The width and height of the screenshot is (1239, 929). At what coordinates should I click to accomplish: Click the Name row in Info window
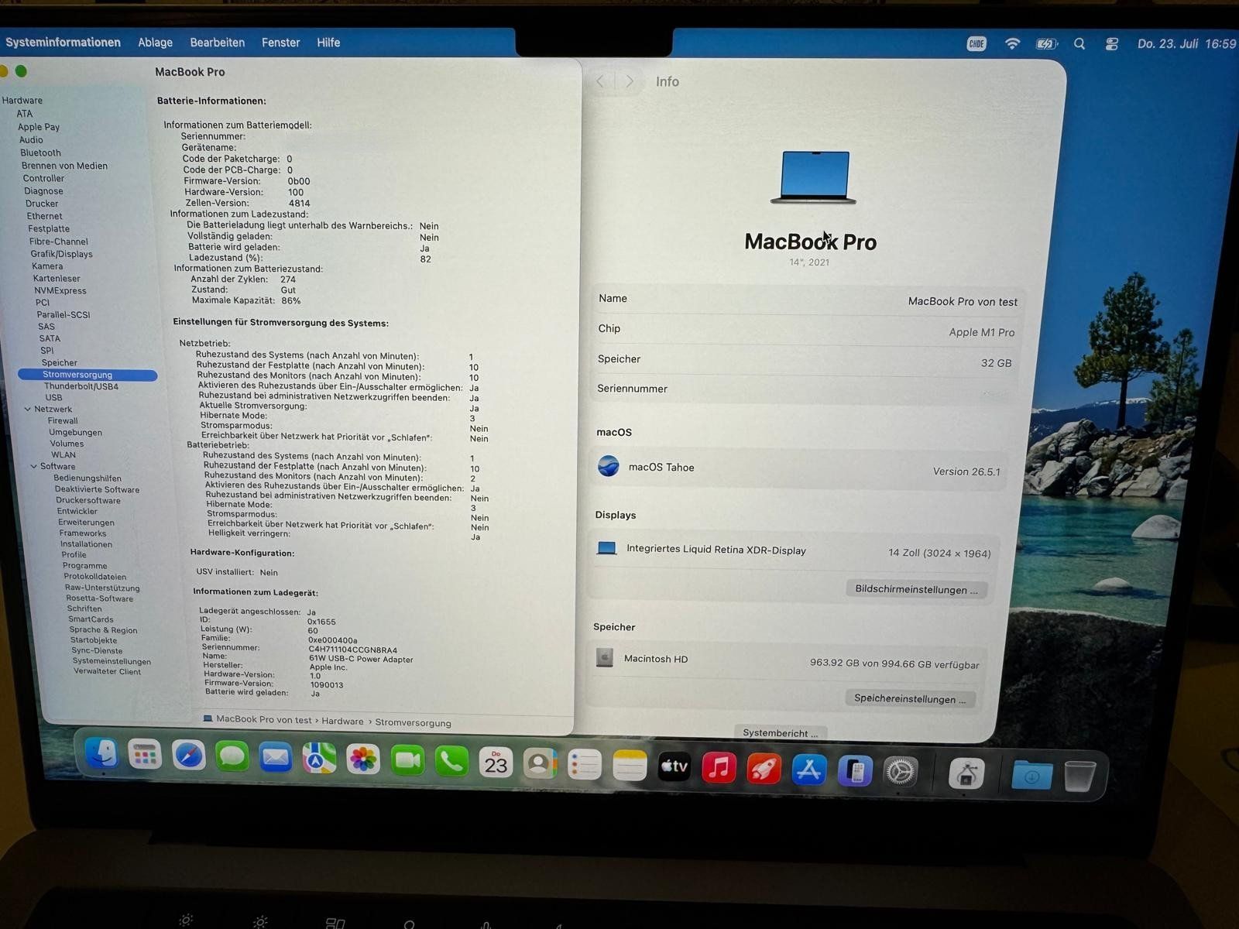point(807,300)
